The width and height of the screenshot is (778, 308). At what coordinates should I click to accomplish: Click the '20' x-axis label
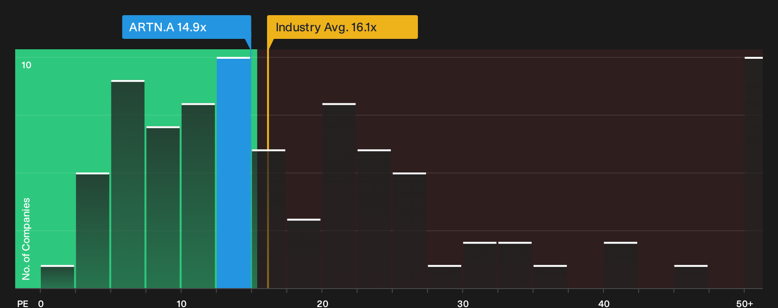[323, 303]
